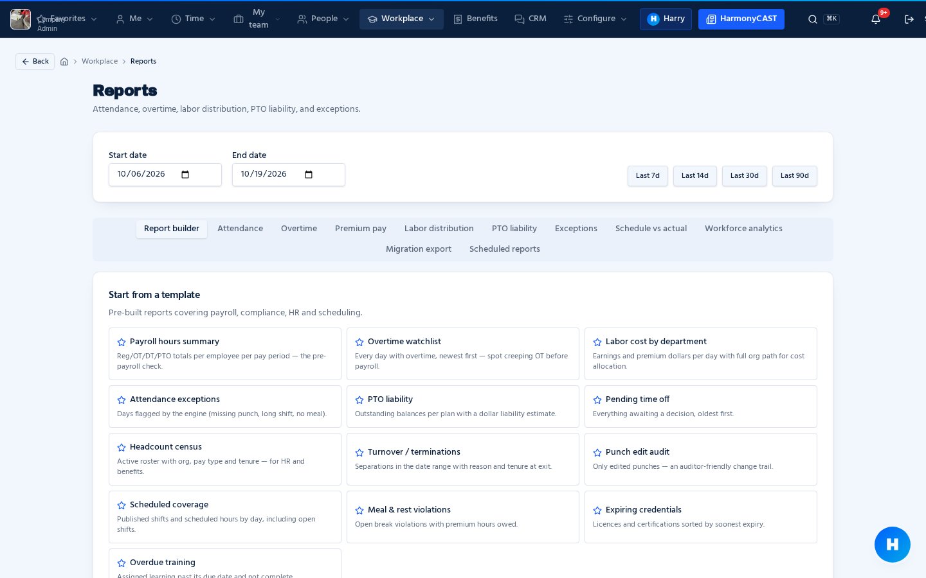926x578 pixels.
Task: Open the floating Harmony chat bubble
Action: [x=893, y=545]
